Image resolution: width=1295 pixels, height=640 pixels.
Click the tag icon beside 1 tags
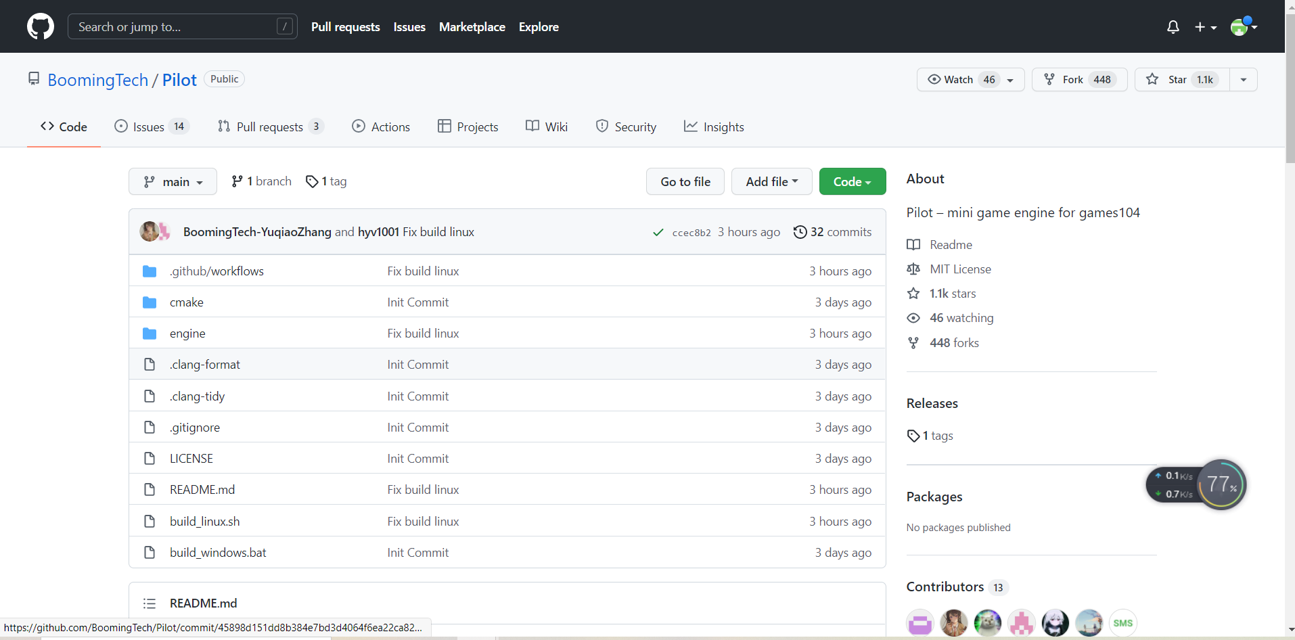point(913,436)
